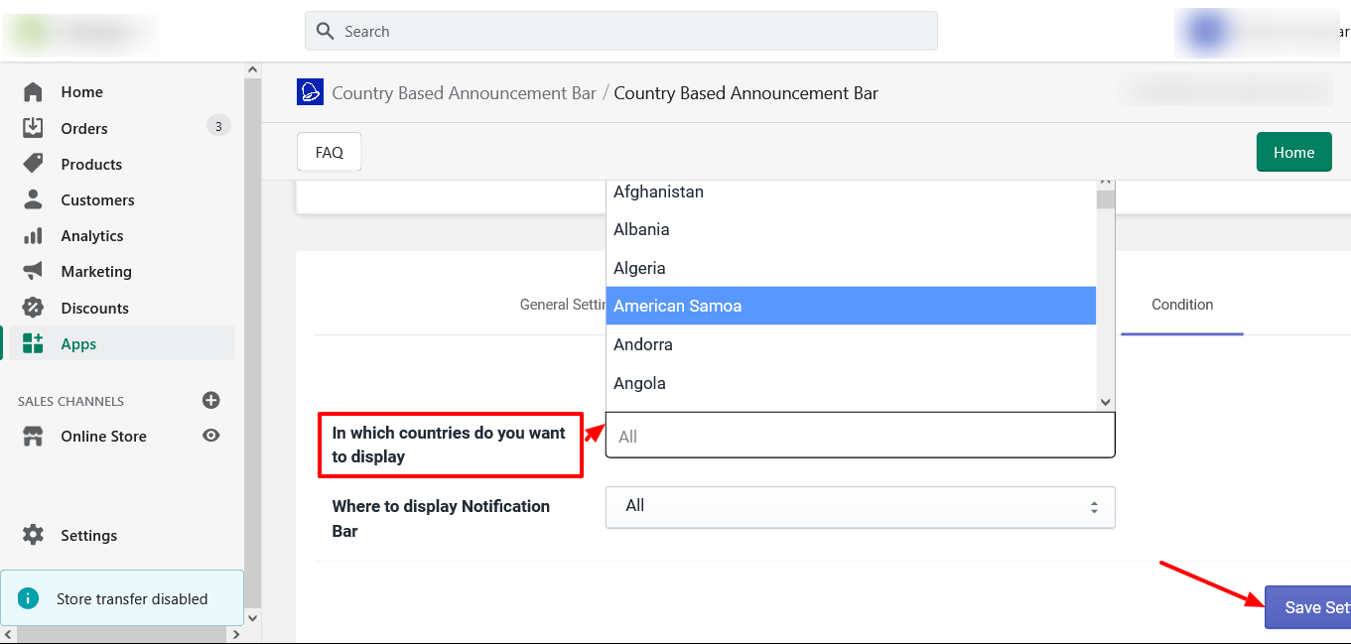Viewport: 1351px width, 644px height.
Task: Click the Customers person icon
Action: coord(33,199)
